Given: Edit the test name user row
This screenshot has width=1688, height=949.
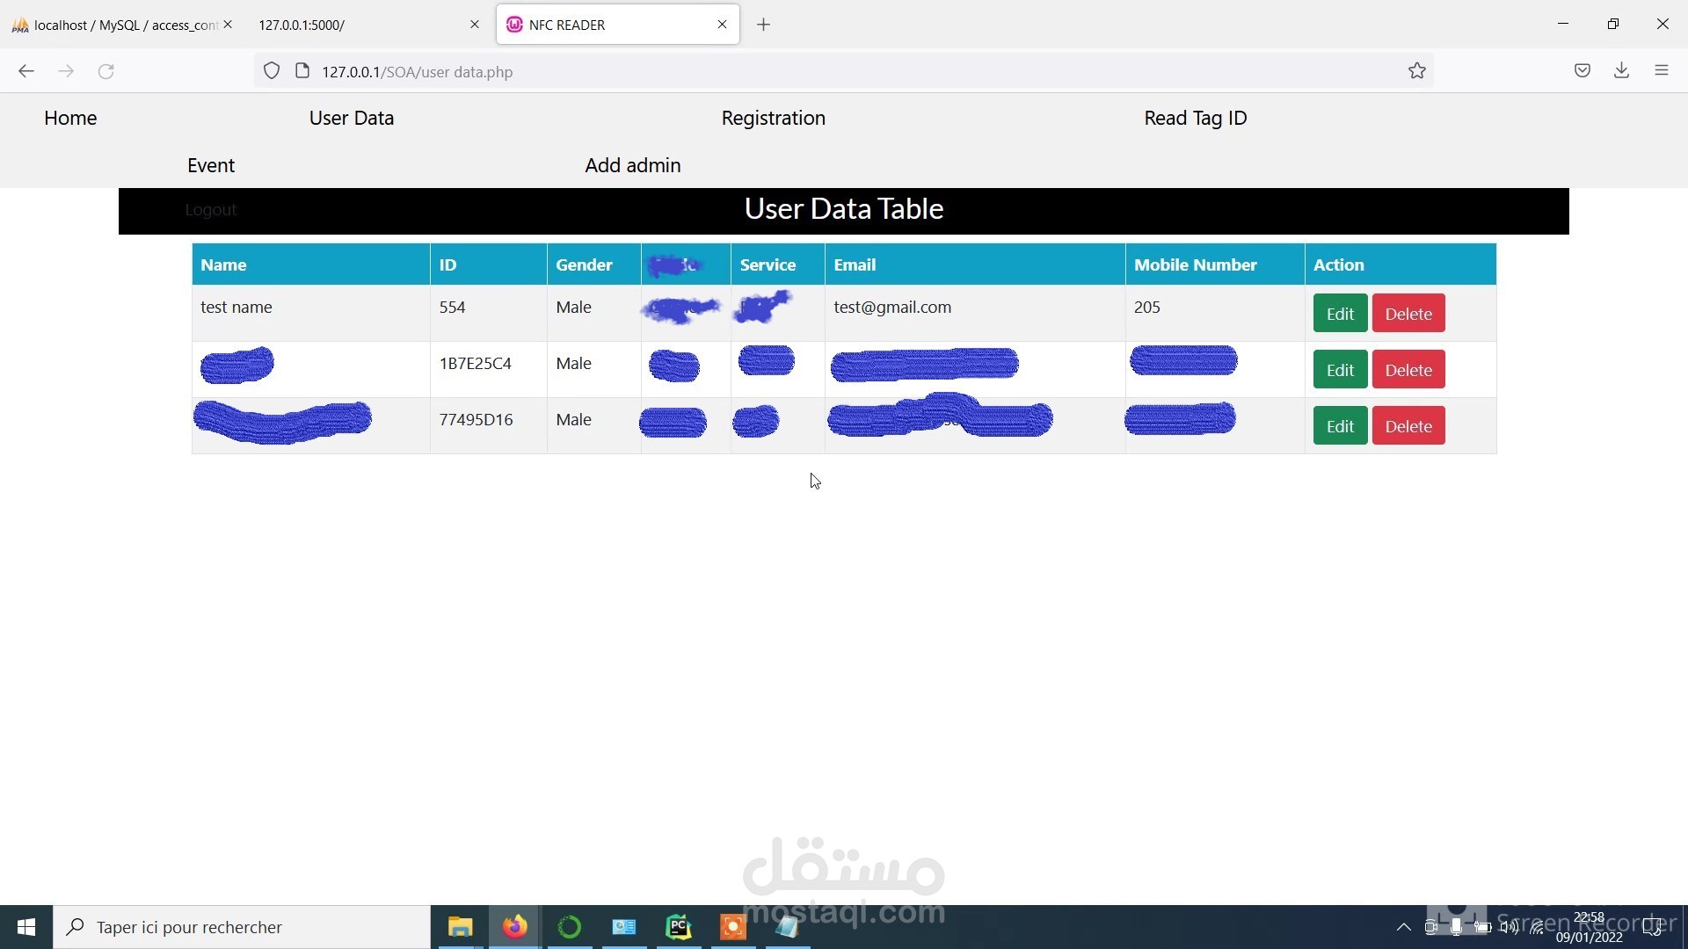Looking at the screenshot, I should click(x=1339, y=314).
